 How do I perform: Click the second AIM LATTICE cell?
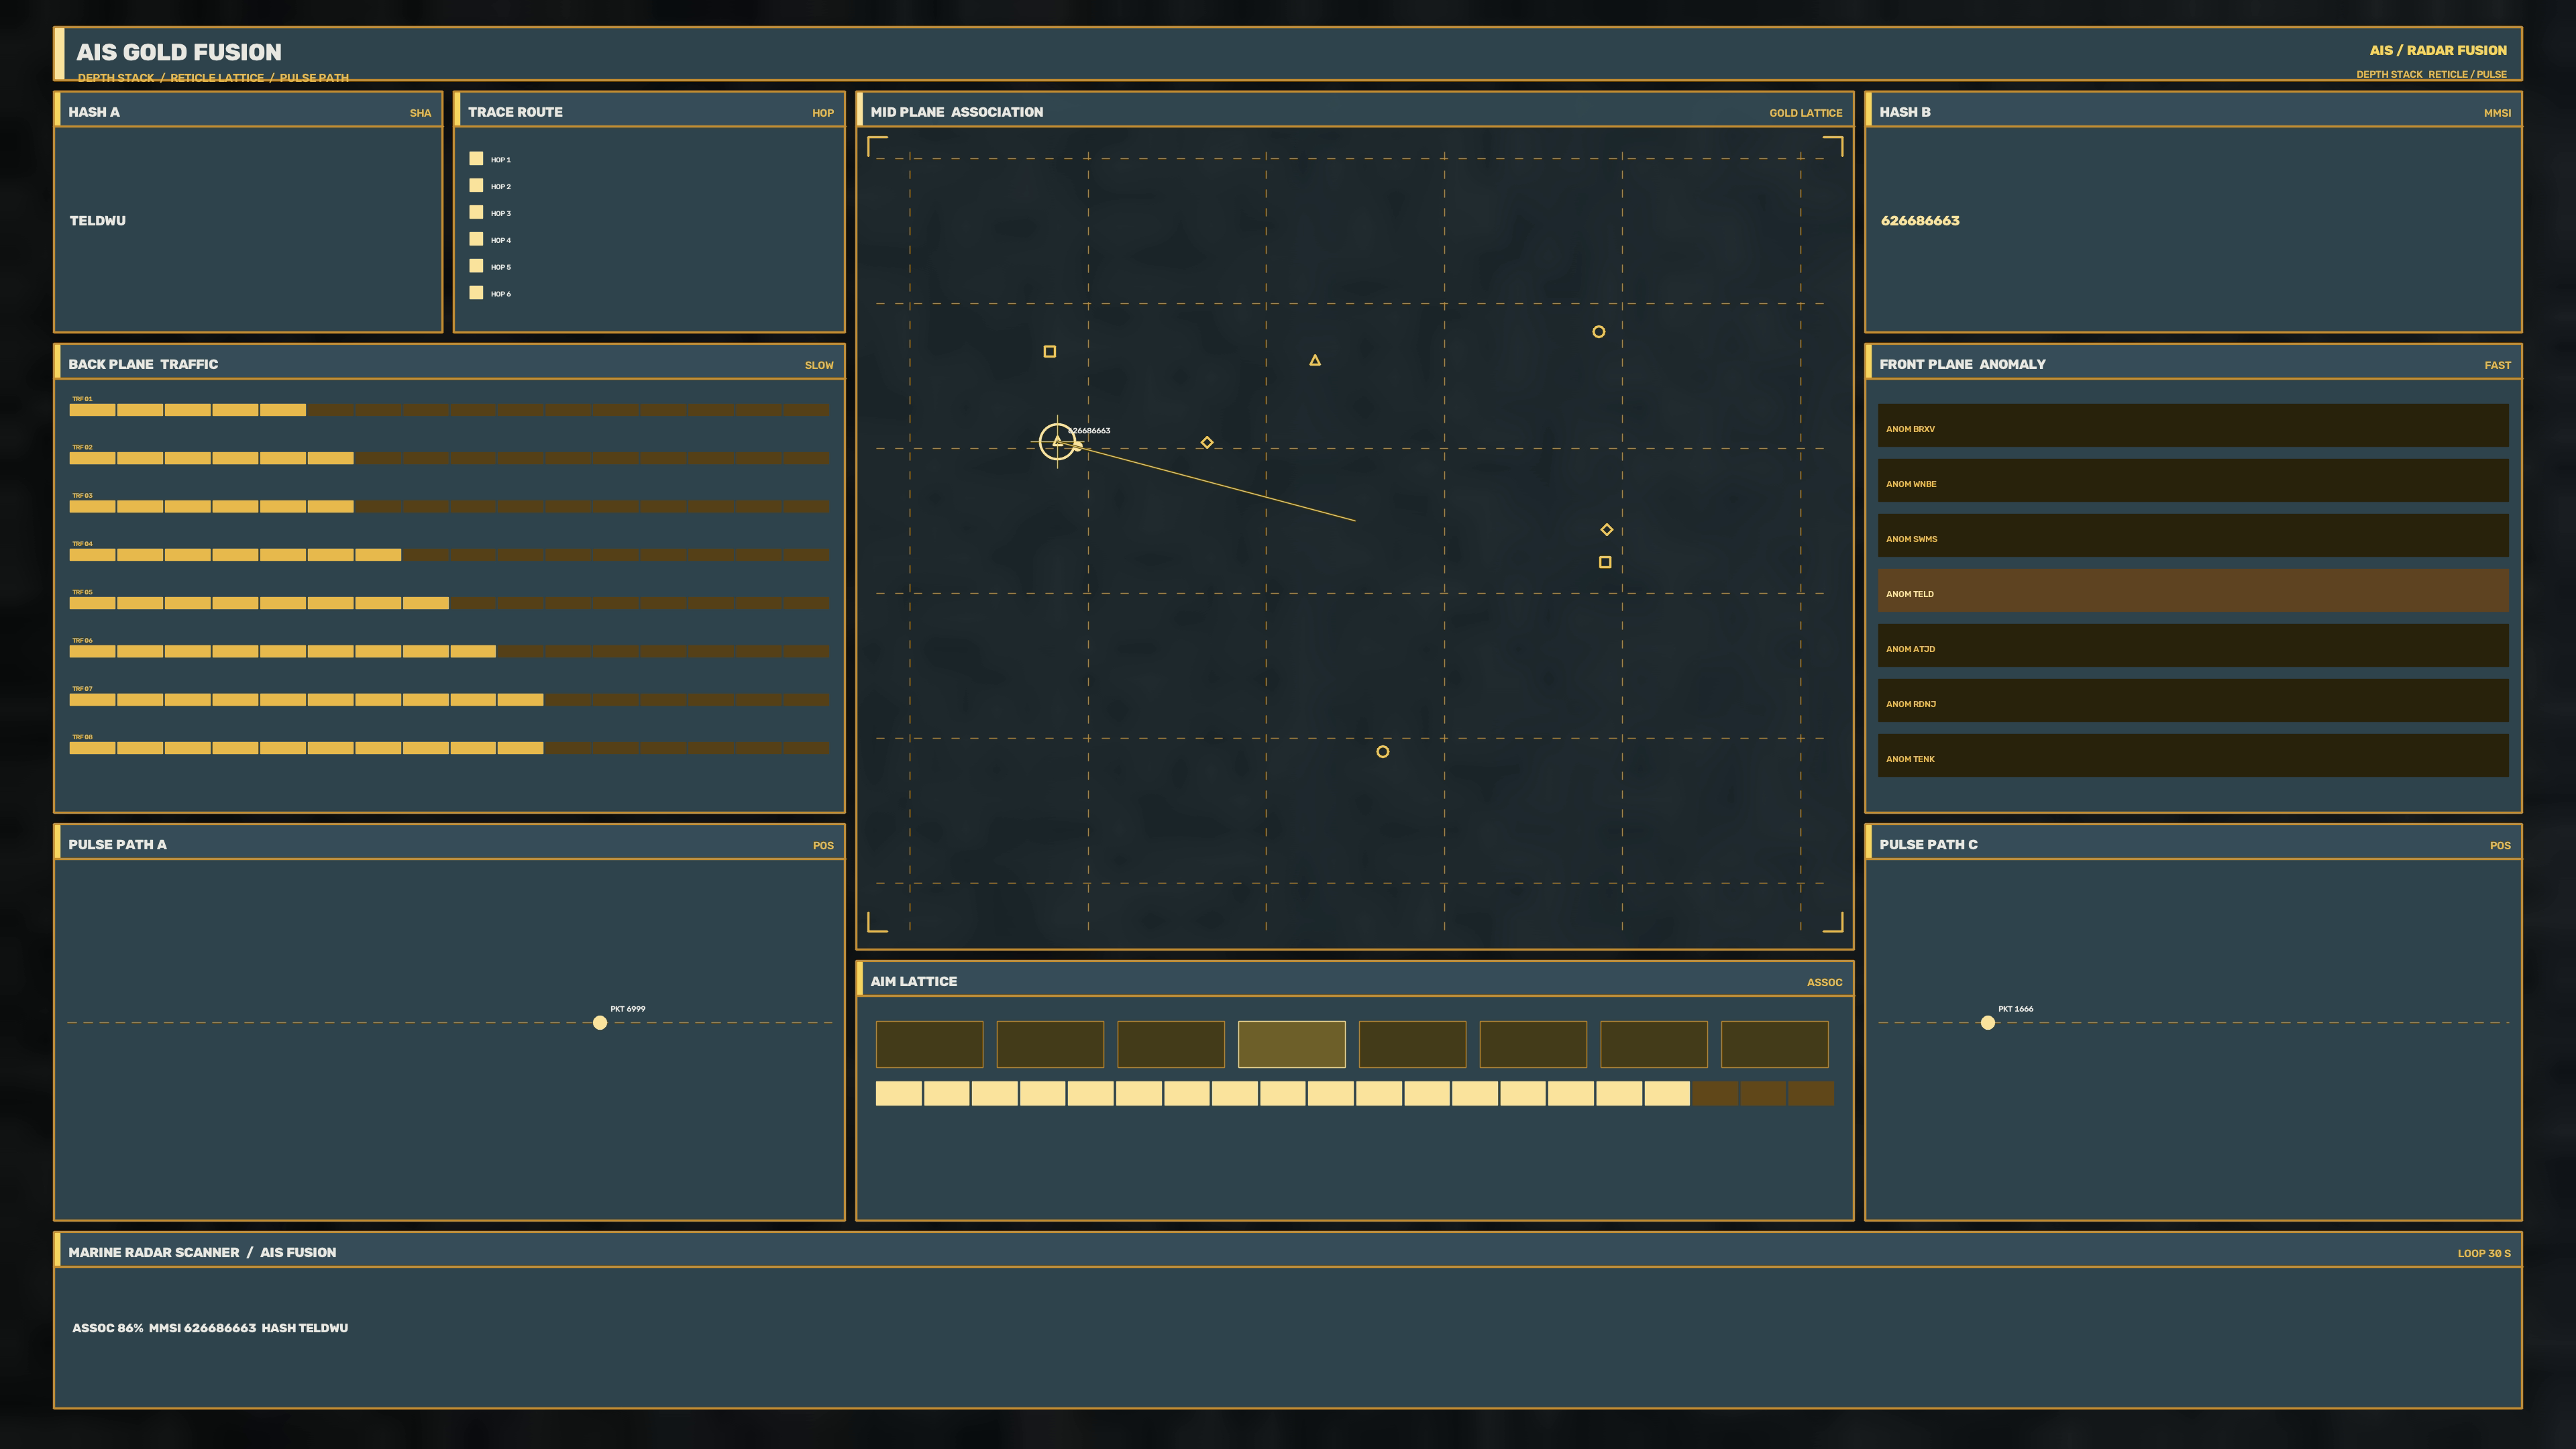point(1050,1044)
